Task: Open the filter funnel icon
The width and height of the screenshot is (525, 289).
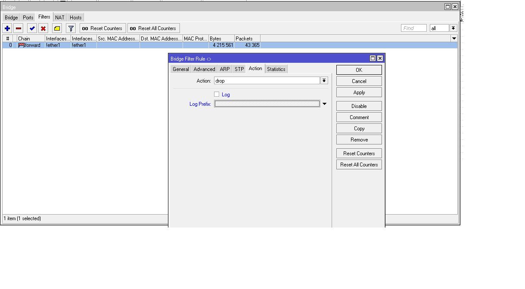Action: [71, 28]
